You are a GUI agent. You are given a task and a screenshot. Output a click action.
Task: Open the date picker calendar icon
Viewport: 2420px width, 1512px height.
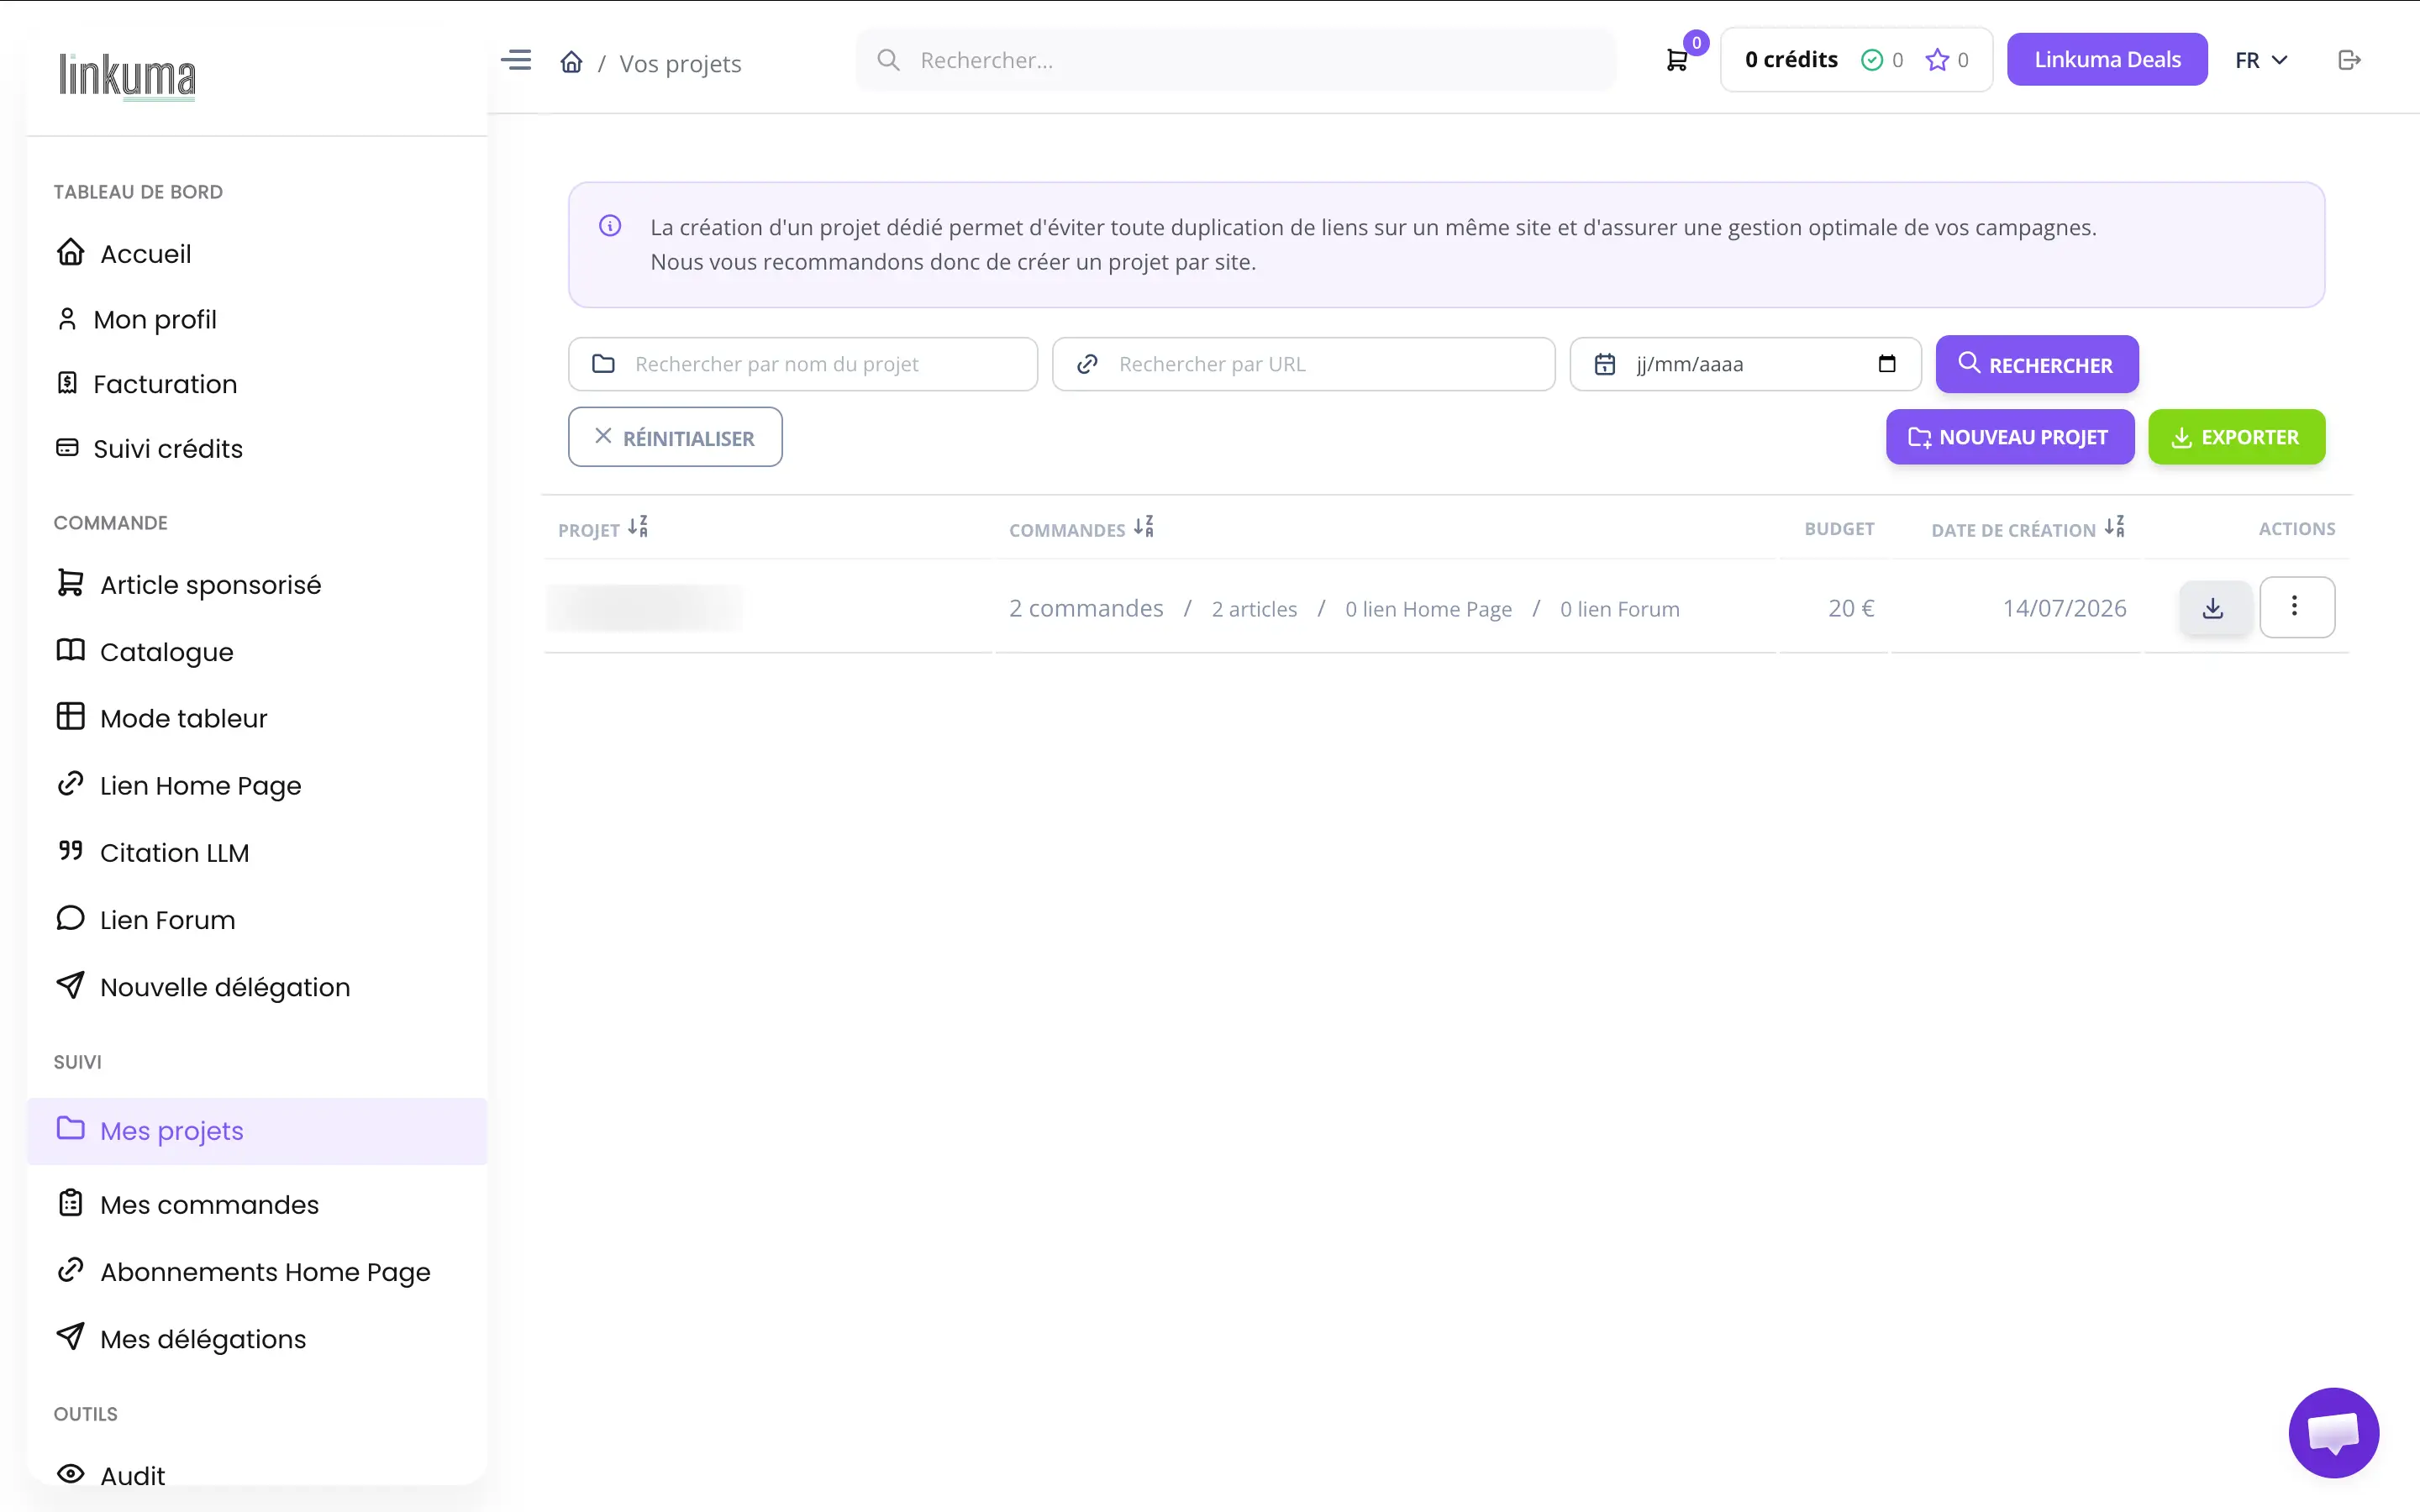click(1887, 364)
